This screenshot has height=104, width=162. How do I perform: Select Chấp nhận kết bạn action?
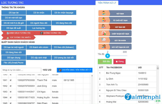pyautogui.click(x=115, y=33)
